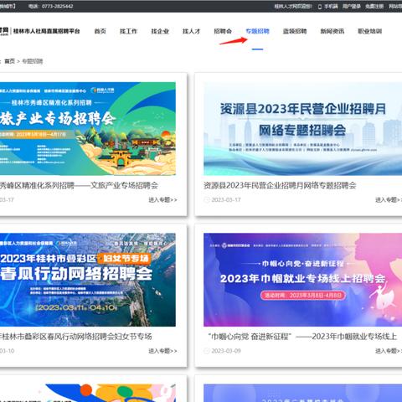Screen dimensions: 402x402
Task: Open the 巾帼就业专场线上招聘会 banner image
Action: click(x=303, y=280)
